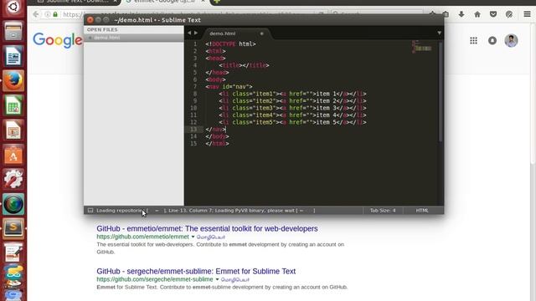Viewport: 536px width, 301px height.
Task: Change Tab Size: 4 in status bar
Action: pyautogui.click(x=383, y=211)
